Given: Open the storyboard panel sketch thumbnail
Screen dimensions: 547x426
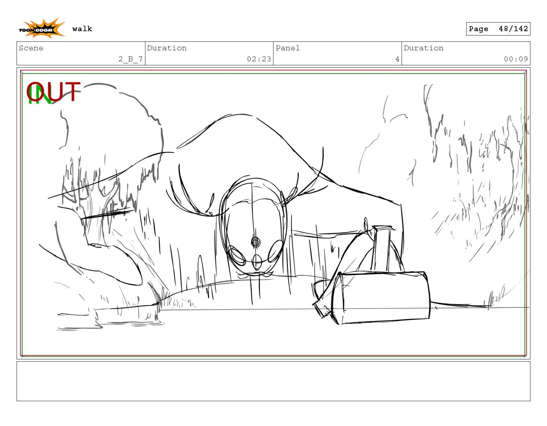Looking at the screenshot, I should (x=273, y=213).
